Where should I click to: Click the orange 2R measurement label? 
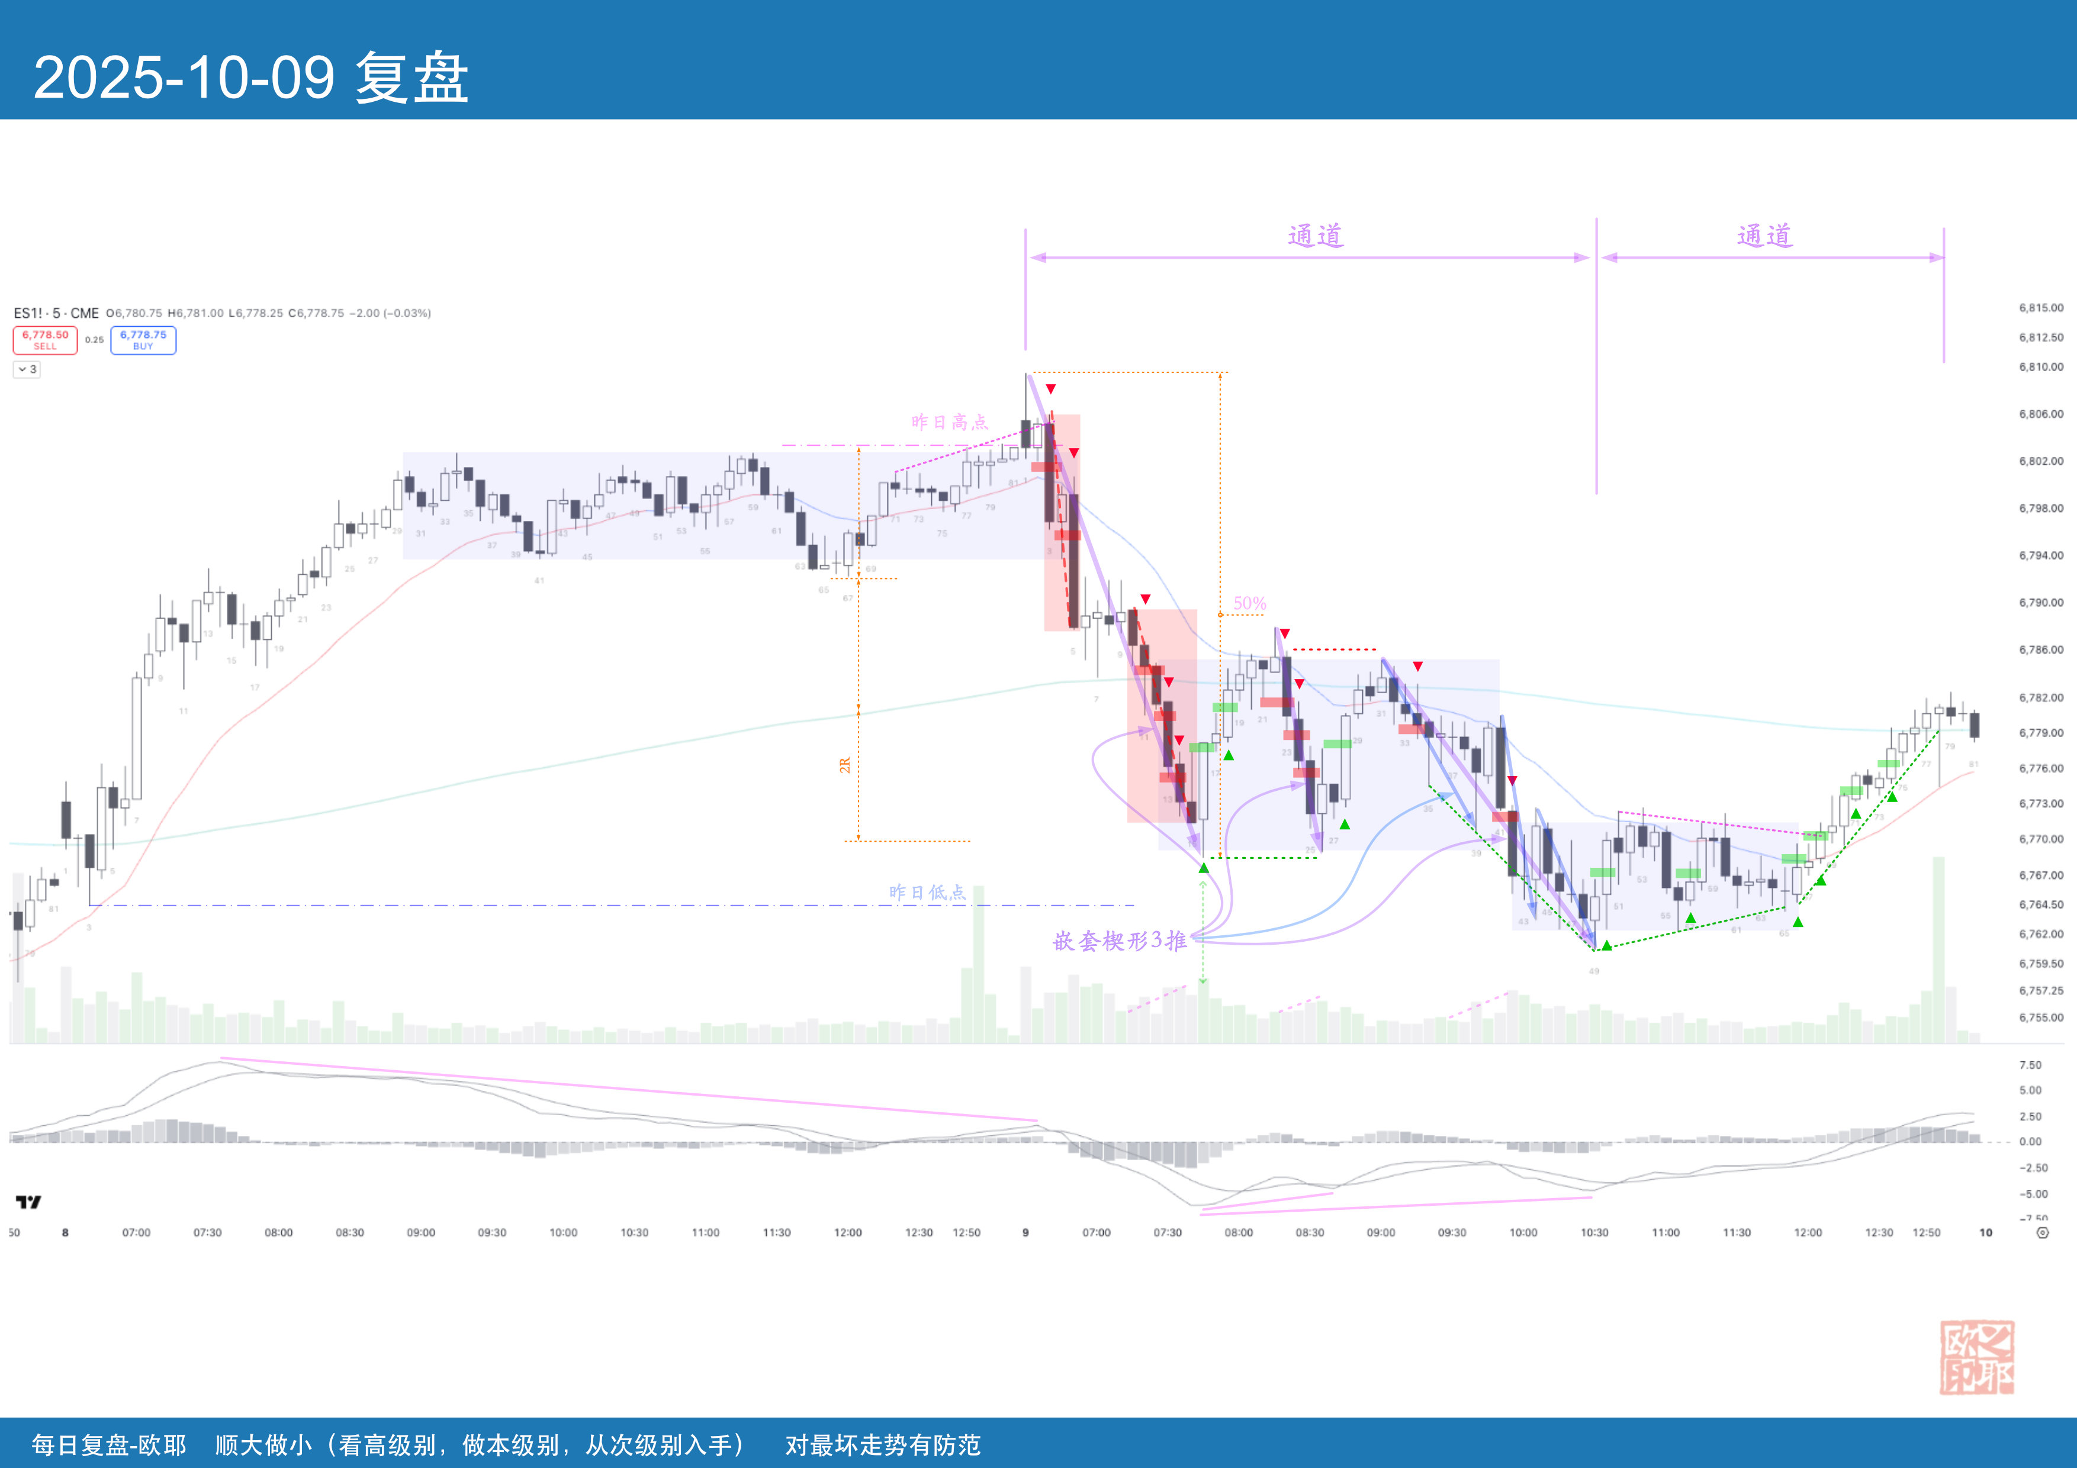[845, 765]
